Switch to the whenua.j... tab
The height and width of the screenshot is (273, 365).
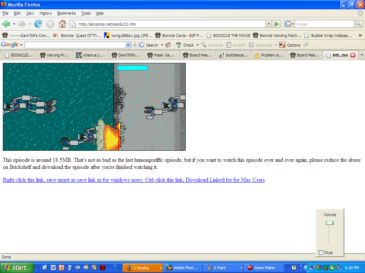click(x=91, y=55)
